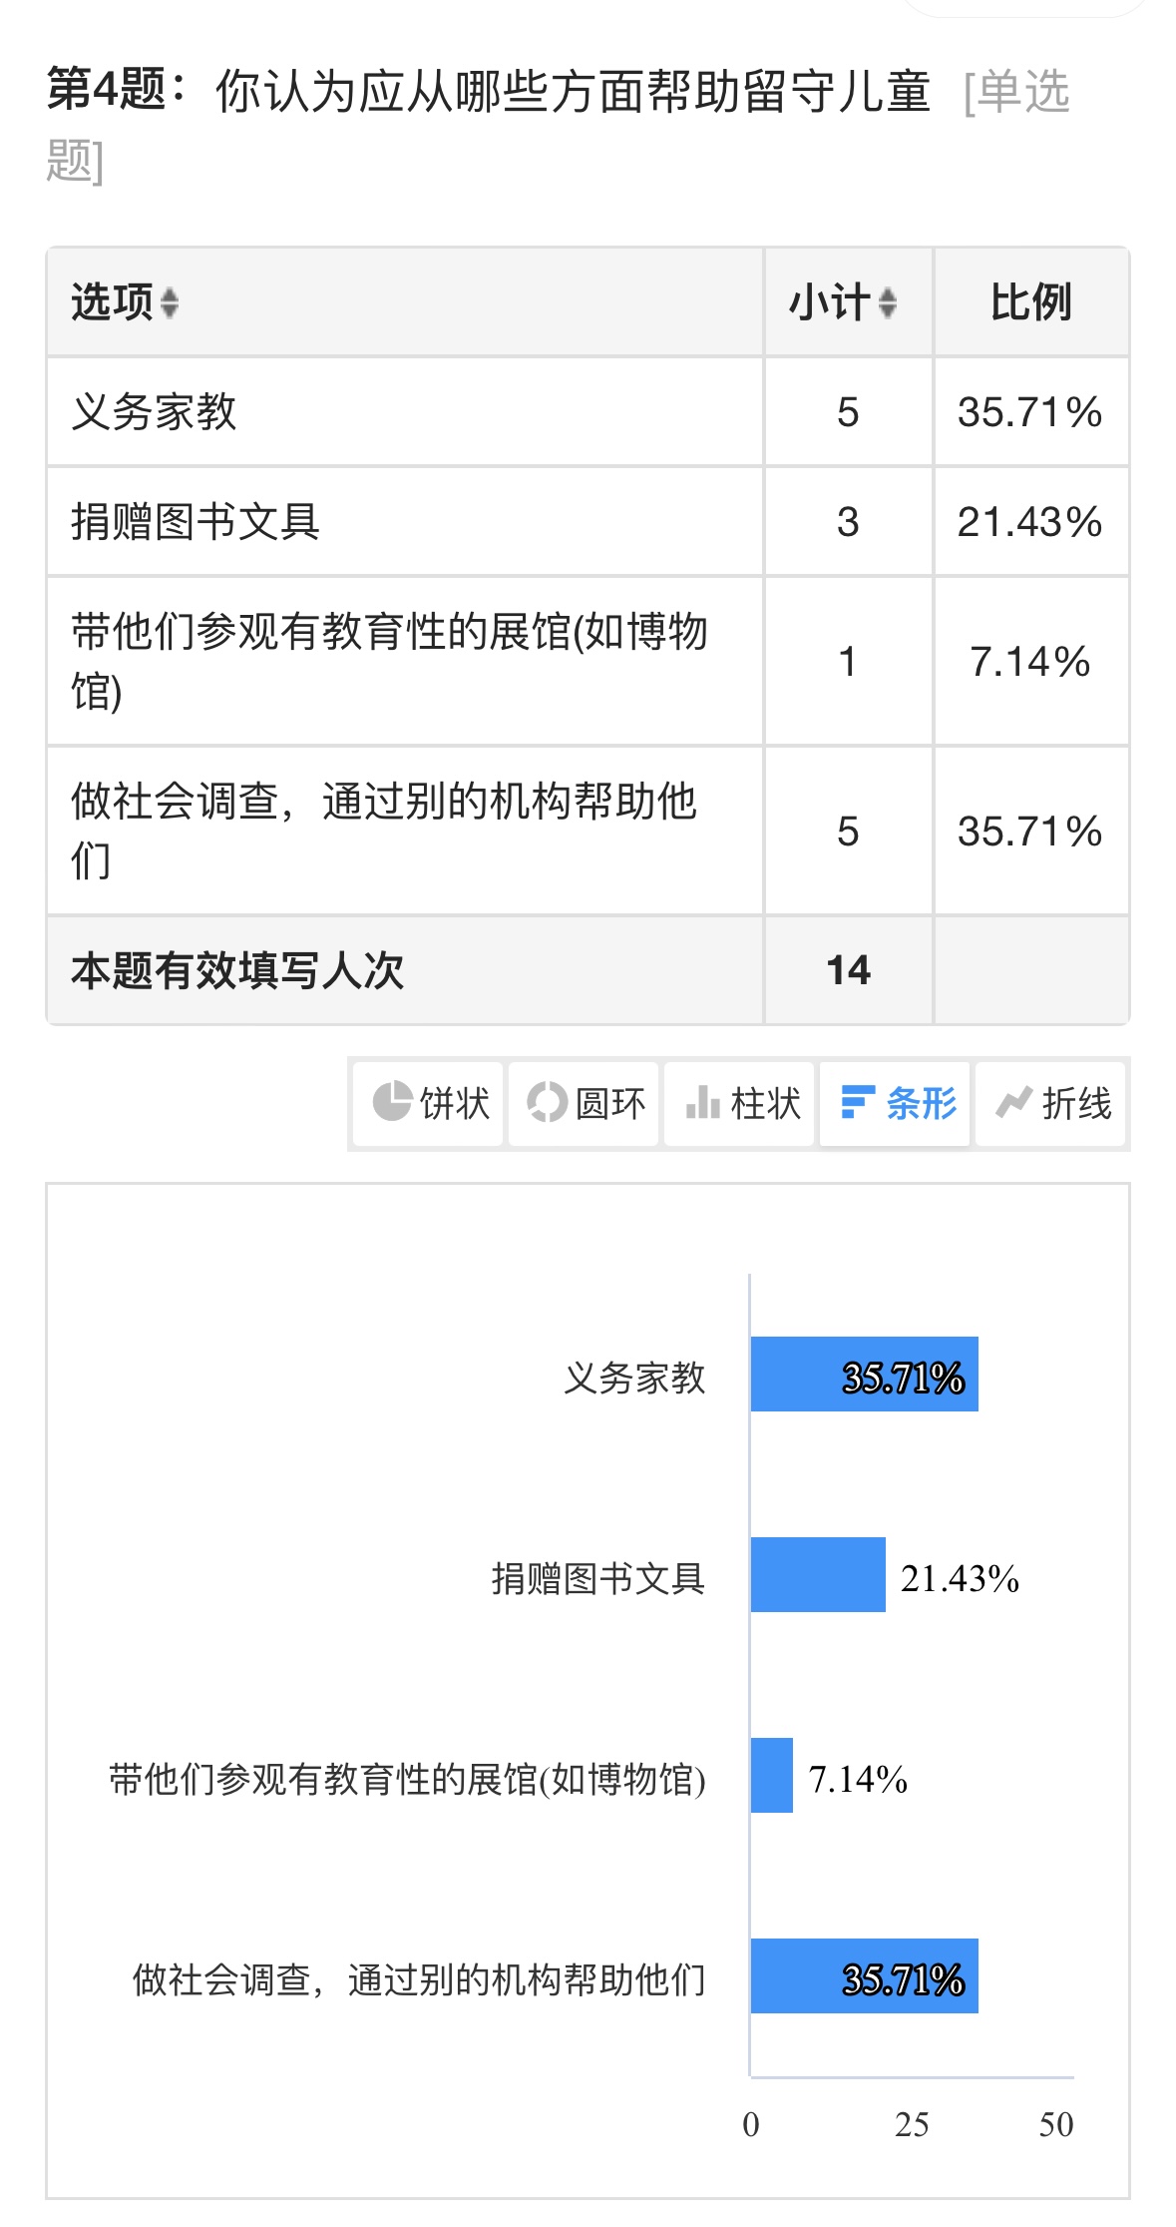Click the 带他们参观有教育性的展馆 row

coord(588,662)
